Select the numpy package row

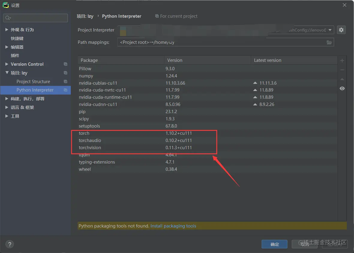click(208, 76)
